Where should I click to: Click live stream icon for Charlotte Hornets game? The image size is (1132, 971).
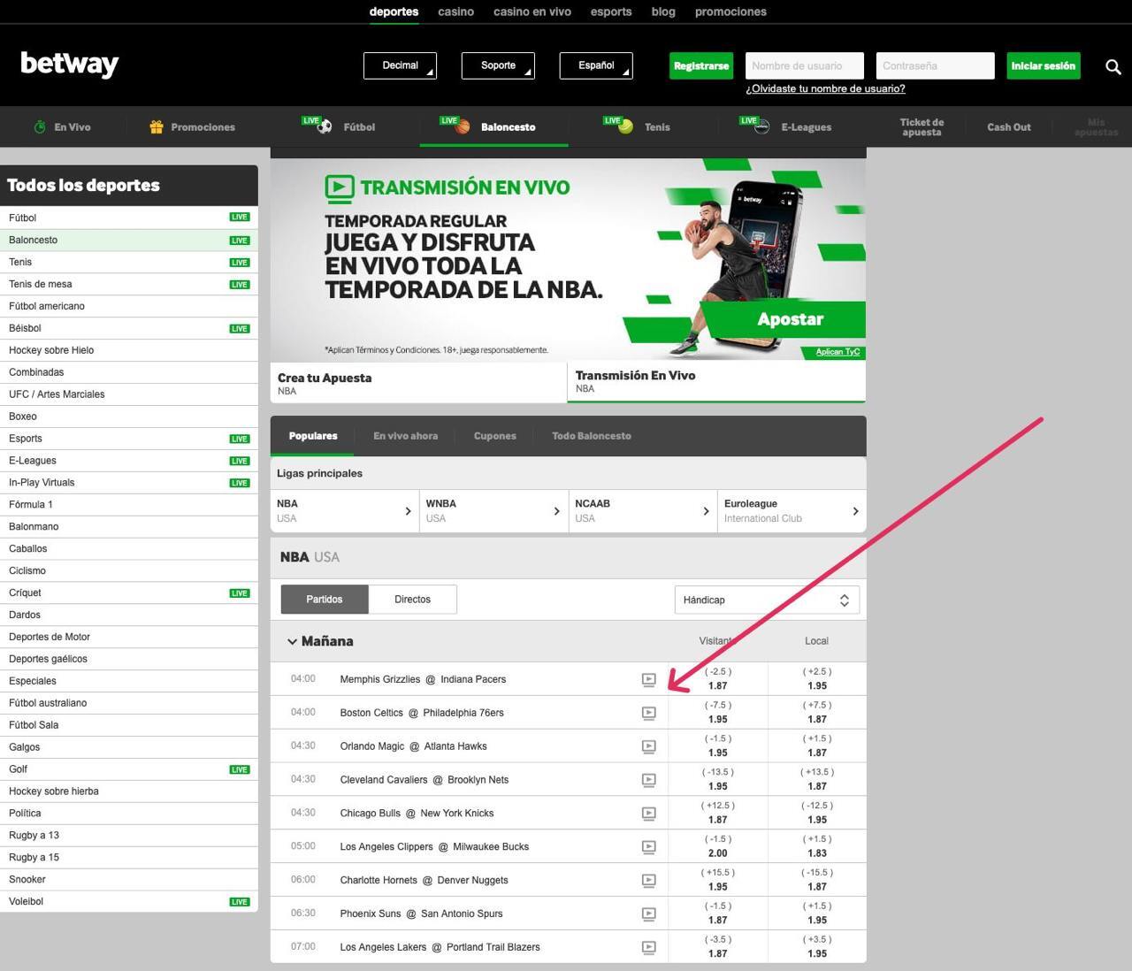point(648,880)
